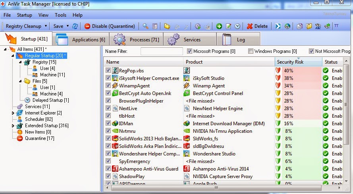Open the View menu

pos(43,15)
